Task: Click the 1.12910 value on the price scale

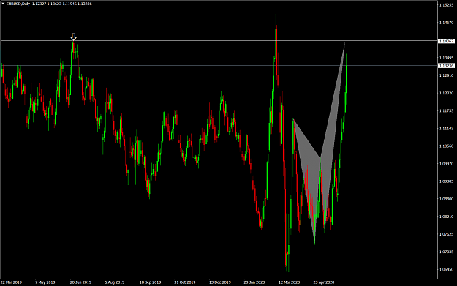Action: [446, 75]
